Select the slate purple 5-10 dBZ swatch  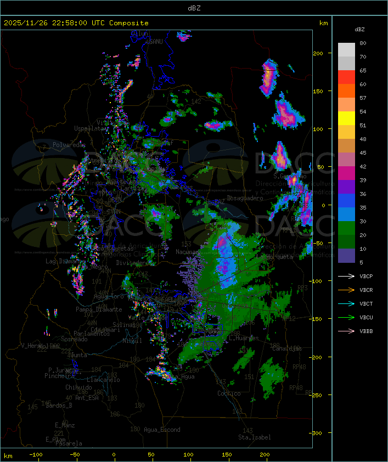tap(346, 256)
